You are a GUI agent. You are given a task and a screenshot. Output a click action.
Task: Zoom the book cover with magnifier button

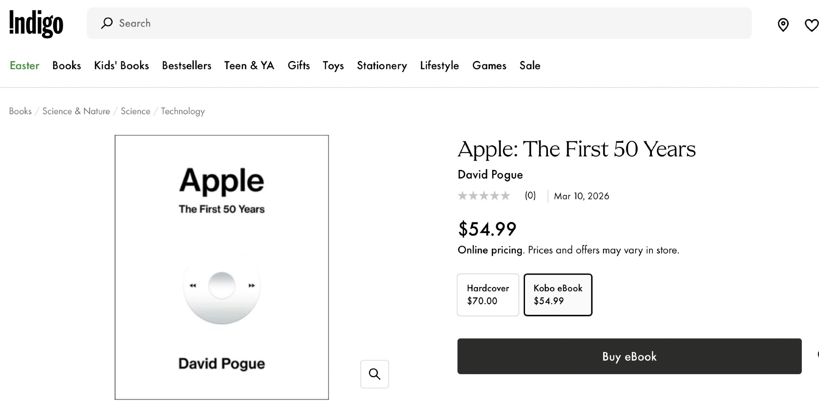click(x=374, y=374)
